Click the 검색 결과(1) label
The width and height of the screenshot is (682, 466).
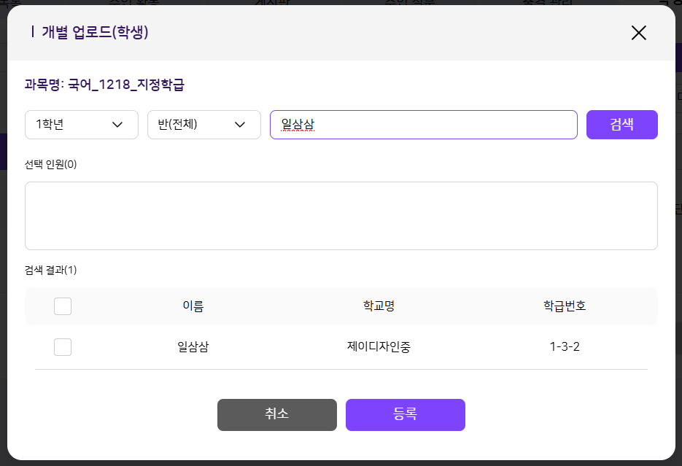[51, 270]
